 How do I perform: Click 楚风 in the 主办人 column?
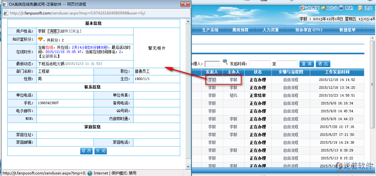coord(233,95)
